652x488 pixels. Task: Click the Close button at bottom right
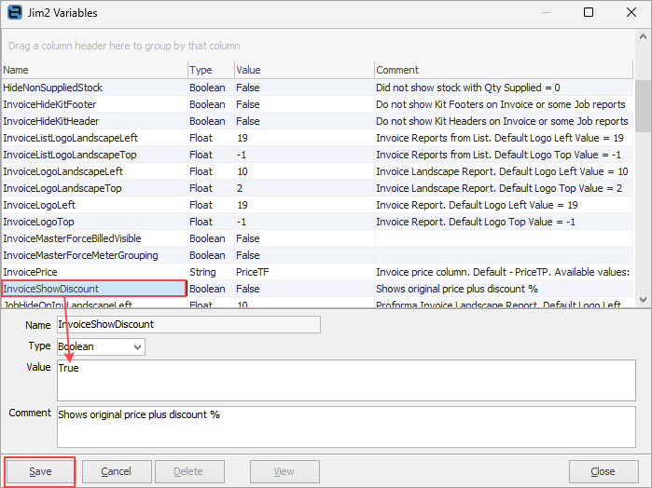pyautogui.click(x=603, y=471)
